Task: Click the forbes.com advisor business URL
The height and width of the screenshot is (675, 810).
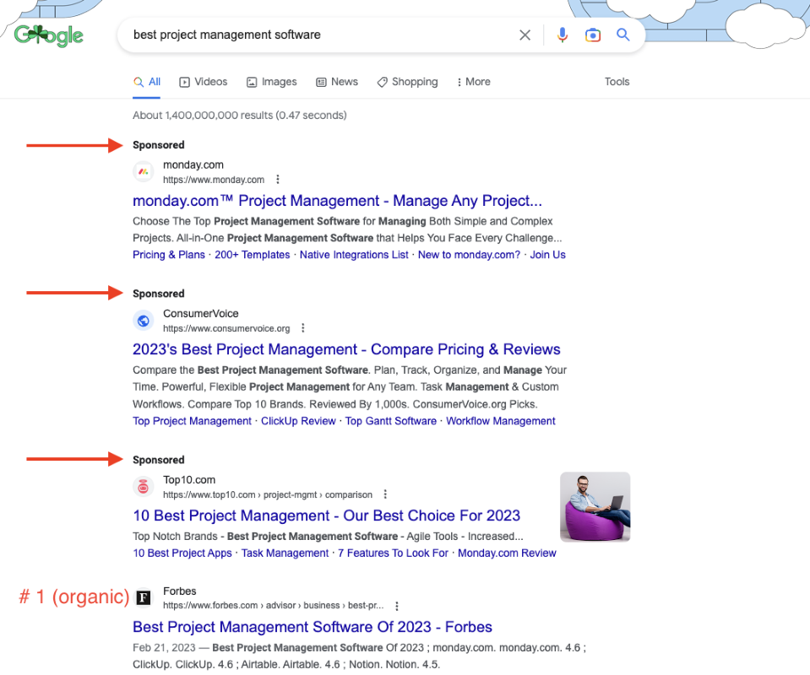Action: [x=274, y=605]
